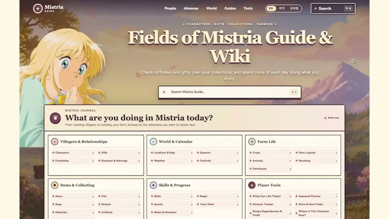
Task: Open the Guides menu
Action: pos(230,8)
